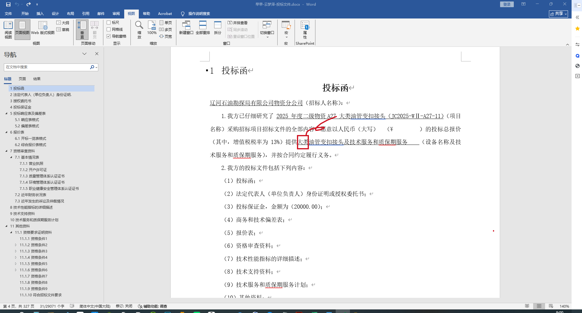Enable the Ruler checkbox

(109, 23)
